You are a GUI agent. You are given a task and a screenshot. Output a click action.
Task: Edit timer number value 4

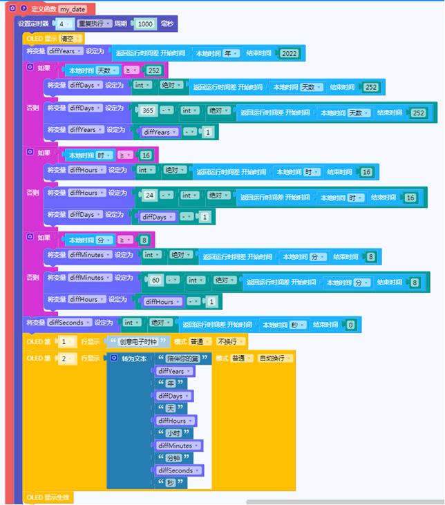pos(64,23)
